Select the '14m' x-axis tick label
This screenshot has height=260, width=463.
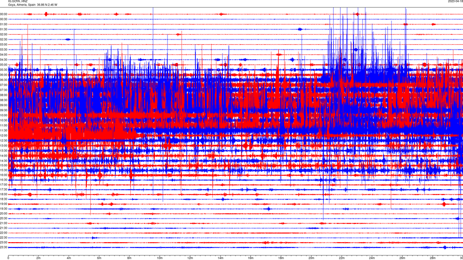(x=220, y=258)
